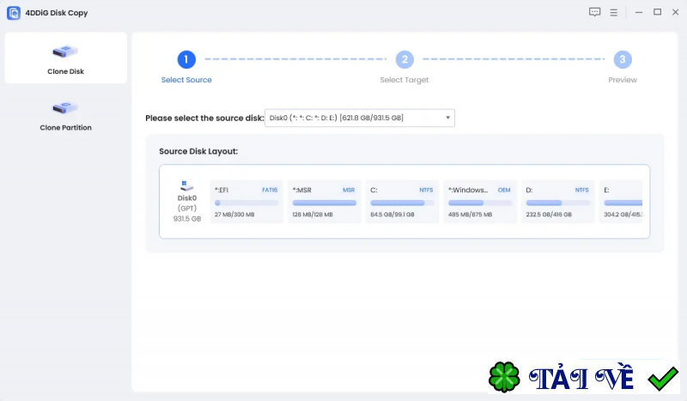Click the 84.5 GB/99.1 GB size text
The height and width of the screenshot is (401, 687).
click(392, 215)
